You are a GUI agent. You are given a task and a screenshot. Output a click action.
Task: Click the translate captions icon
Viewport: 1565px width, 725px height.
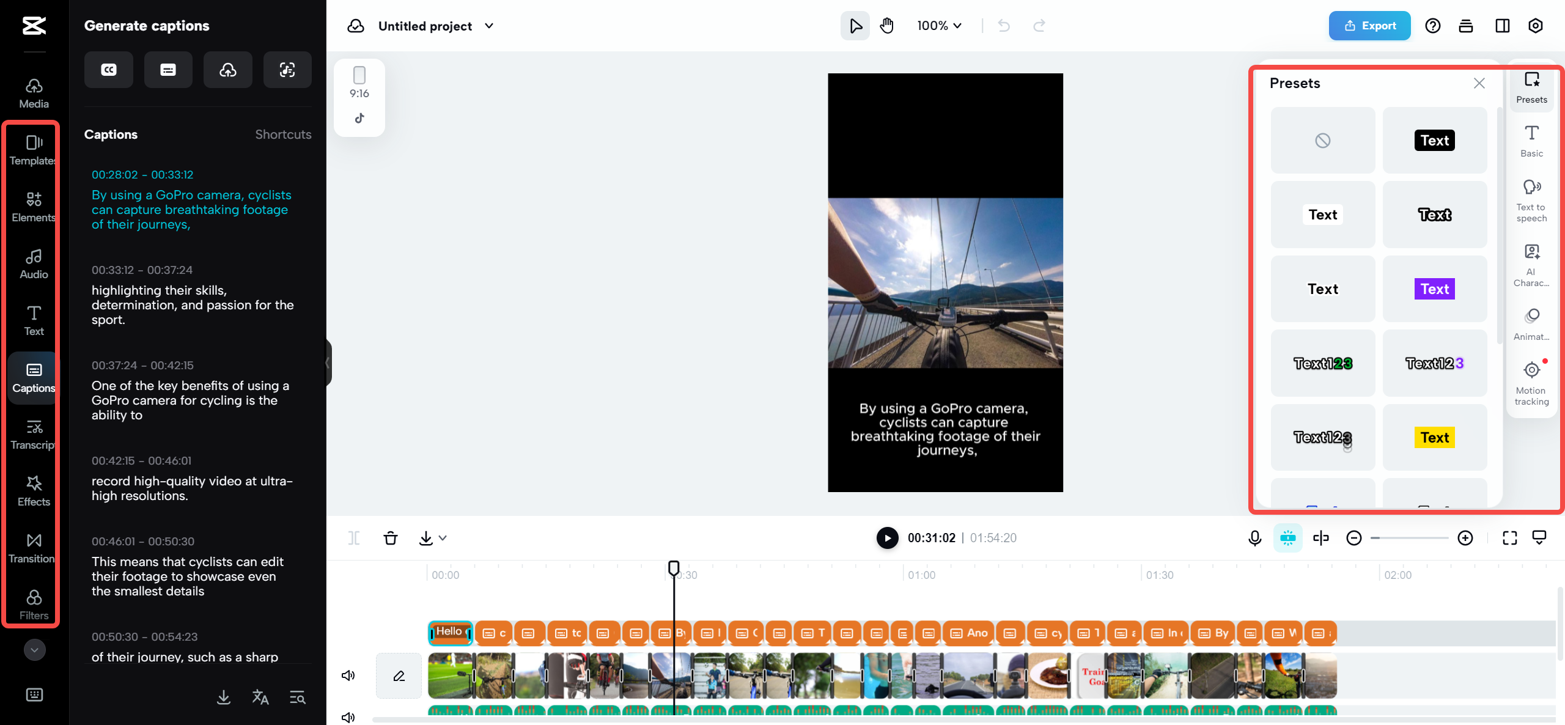click(x=260, y=697)
